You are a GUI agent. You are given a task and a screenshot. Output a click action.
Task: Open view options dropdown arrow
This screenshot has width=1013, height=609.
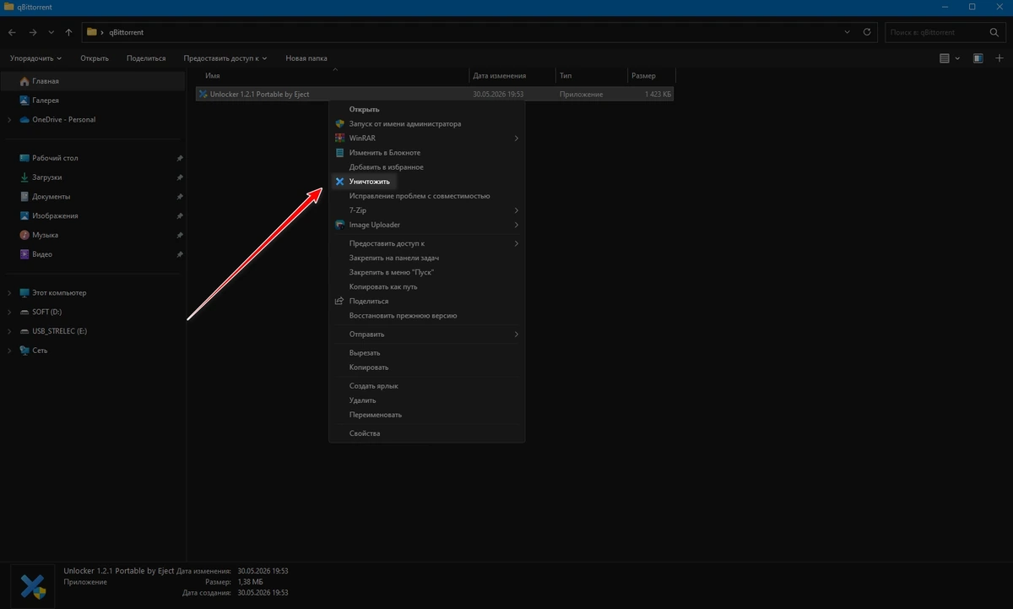tap(957, 58)
